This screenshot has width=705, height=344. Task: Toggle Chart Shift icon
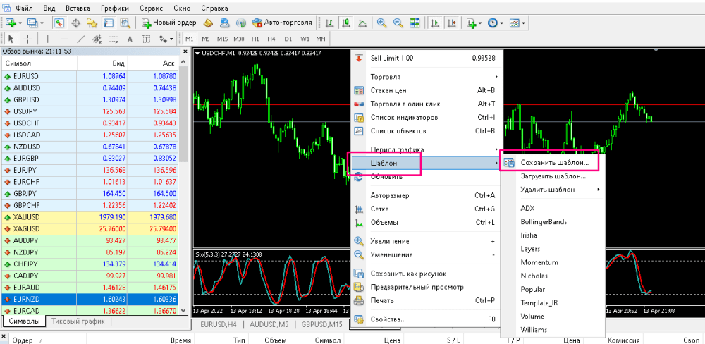coord(451,23)
